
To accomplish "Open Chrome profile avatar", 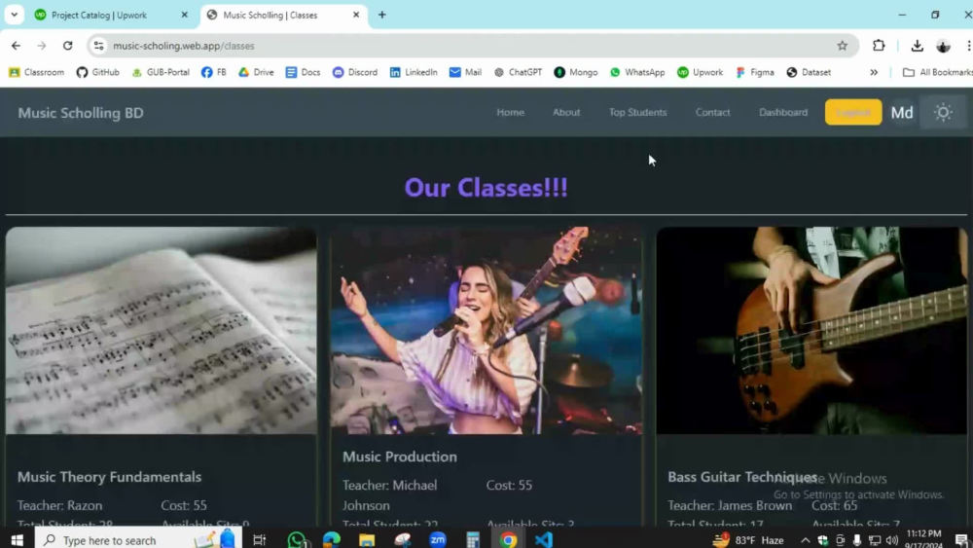I will point(943,46).
